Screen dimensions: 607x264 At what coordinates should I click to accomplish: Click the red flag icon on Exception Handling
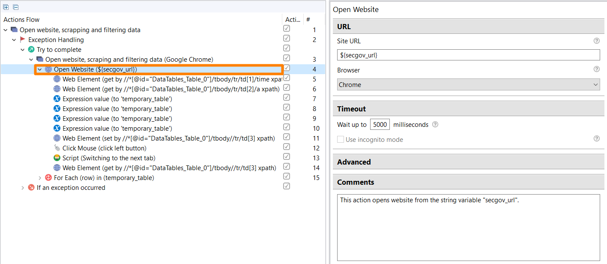[23, 40]
